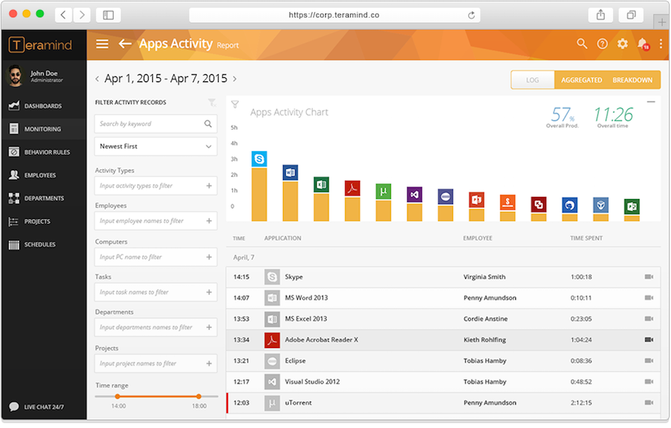This screenshot has height=428, width=671.
Task: Click the Excel icon on the chart
Action: tap(322, 185)
